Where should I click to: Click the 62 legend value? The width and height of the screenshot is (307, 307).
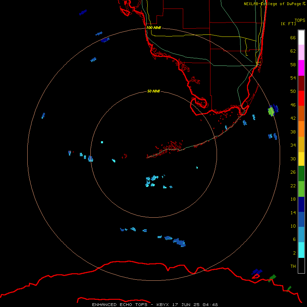tap(293, 51)
